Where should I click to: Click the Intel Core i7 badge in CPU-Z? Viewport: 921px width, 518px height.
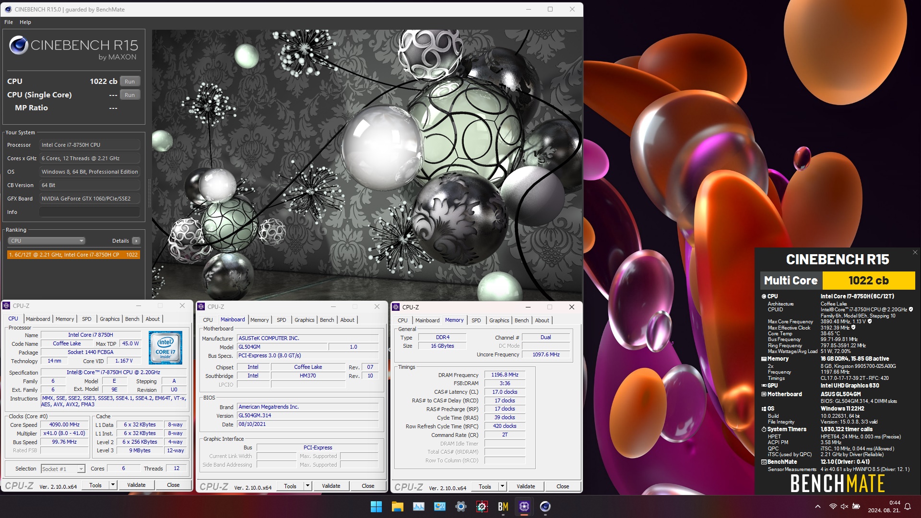(x=165, y=348)
